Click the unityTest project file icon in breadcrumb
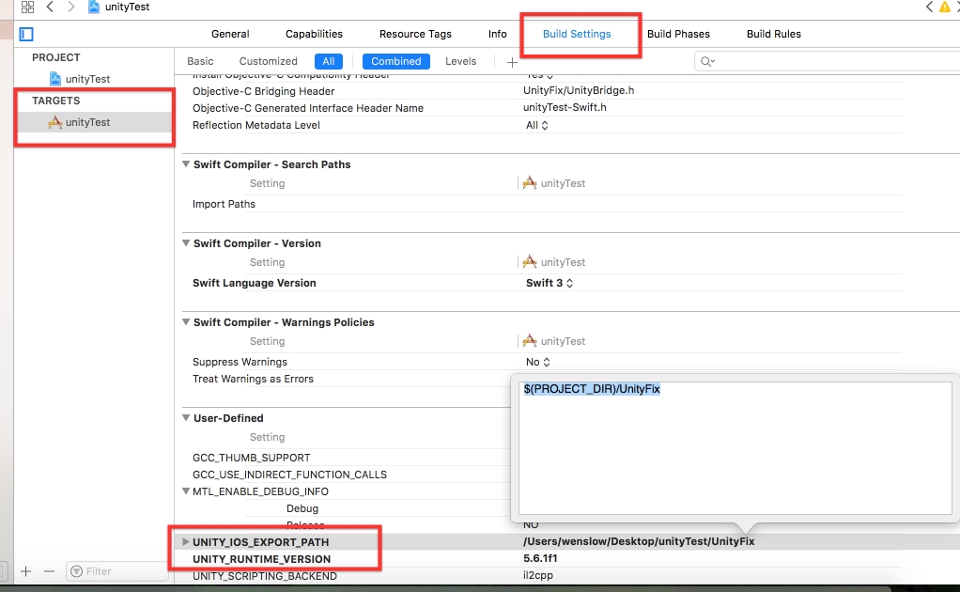The height and width of the screenshot is (592, 960). (x=94, y=8)
